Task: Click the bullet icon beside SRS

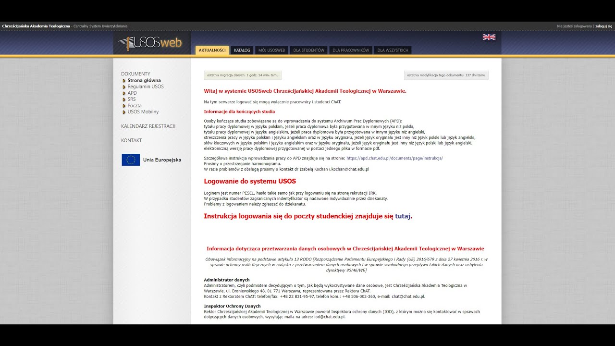Action: [x=124, y=99]
